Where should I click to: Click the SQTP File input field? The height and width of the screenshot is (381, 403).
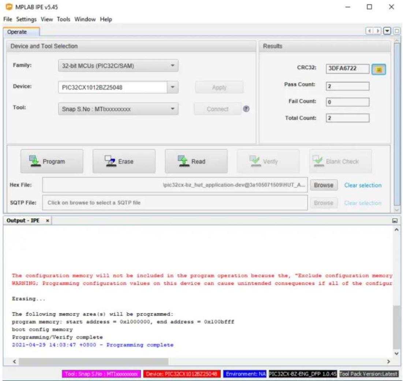click(175, 203)
